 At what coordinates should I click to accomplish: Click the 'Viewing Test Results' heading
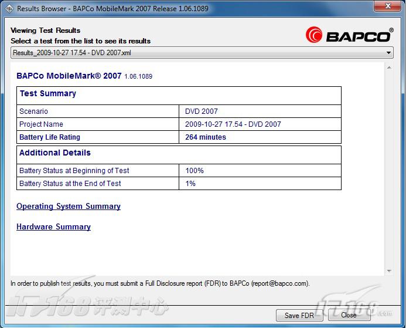pyautogui.click(x=45, y=31)
